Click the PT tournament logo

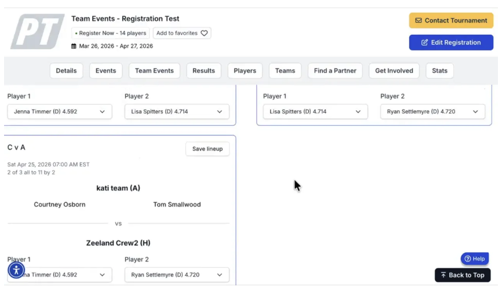pos(37,31)
